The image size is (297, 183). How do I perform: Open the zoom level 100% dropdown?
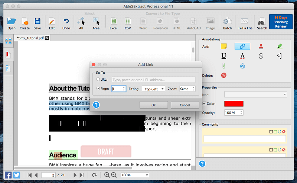(x=135, y=175)
